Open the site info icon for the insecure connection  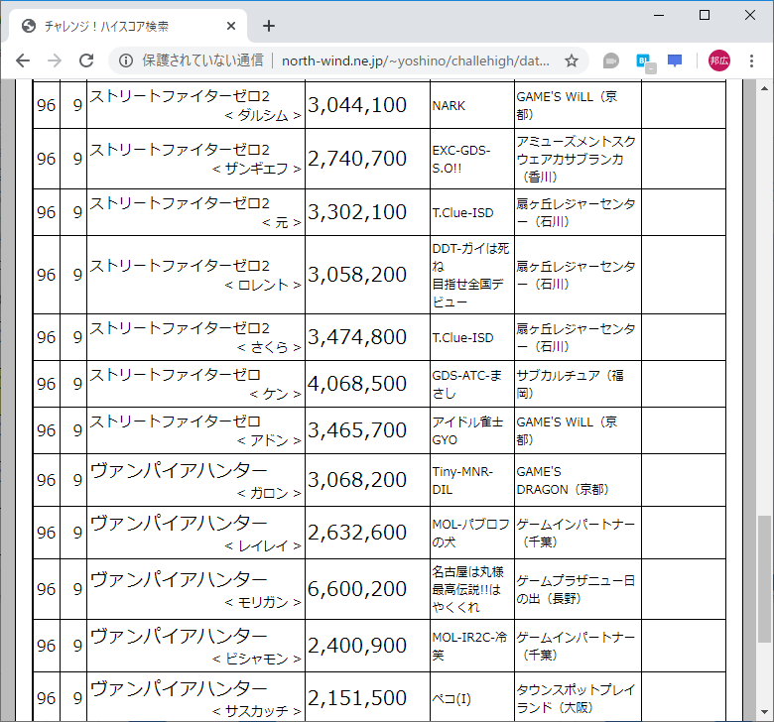point(126,60)
